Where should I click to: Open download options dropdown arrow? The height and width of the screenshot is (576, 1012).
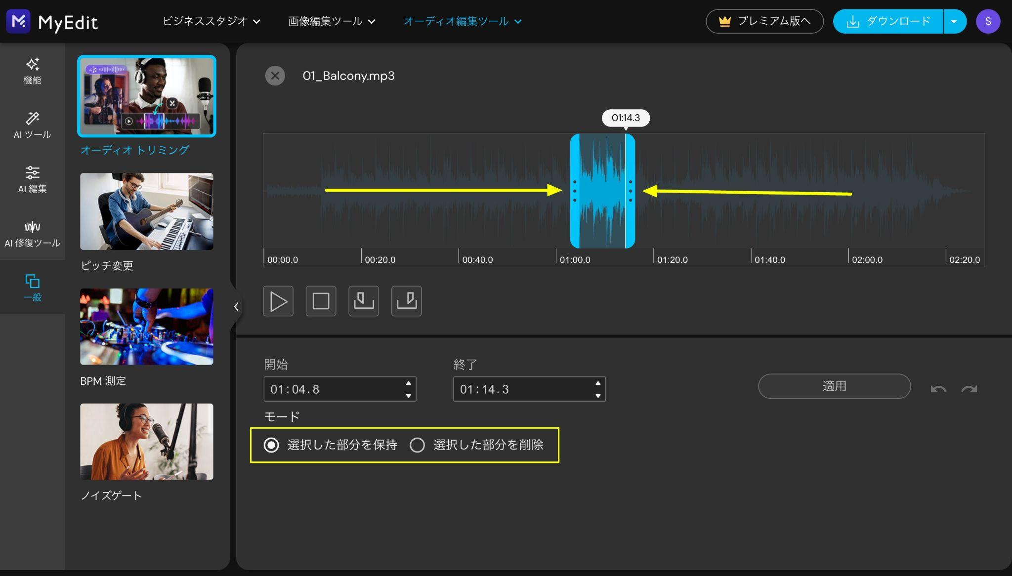pos(955,21)
